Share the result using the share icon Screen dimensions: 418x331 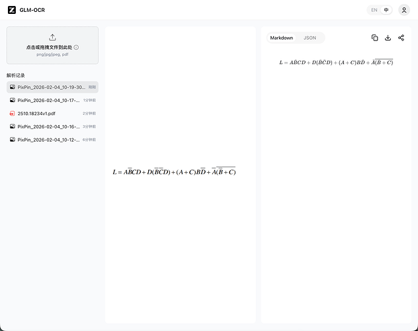[401, 38]
